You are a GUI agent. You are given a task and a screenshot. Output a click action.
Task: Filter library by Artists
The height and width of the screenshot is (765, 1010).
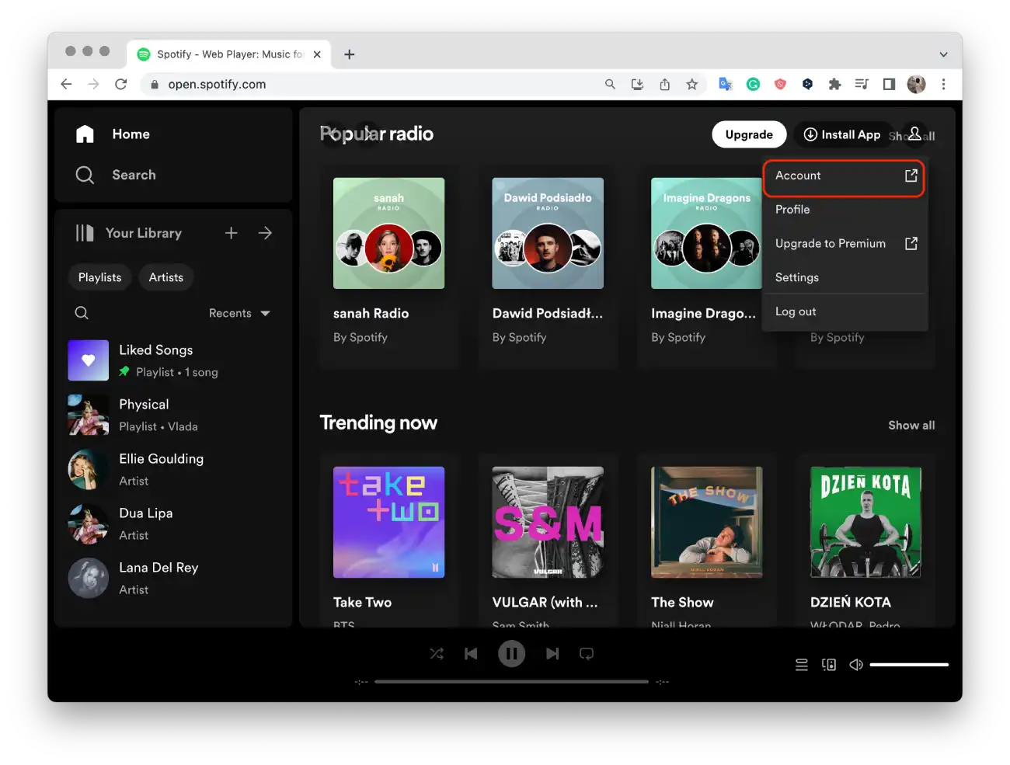point(166,277)
